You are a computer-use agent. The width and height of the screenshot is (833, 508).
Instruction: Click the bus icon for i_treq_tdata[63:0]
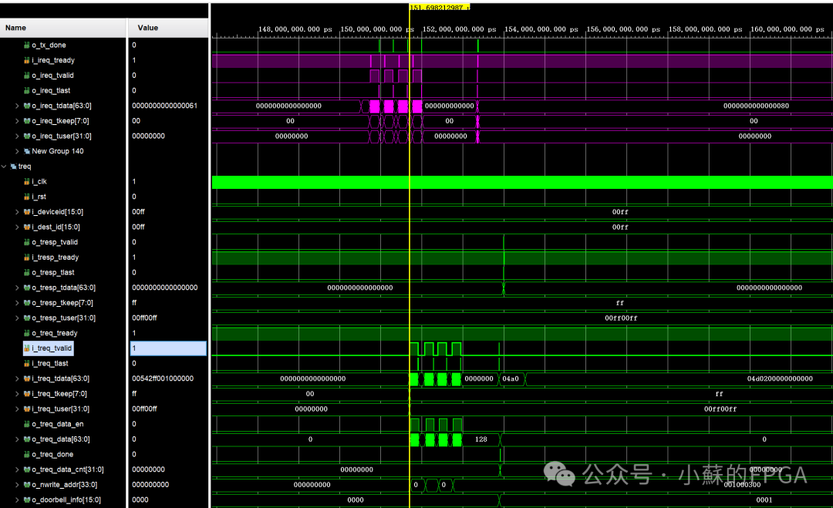click(x=25, y=378)
